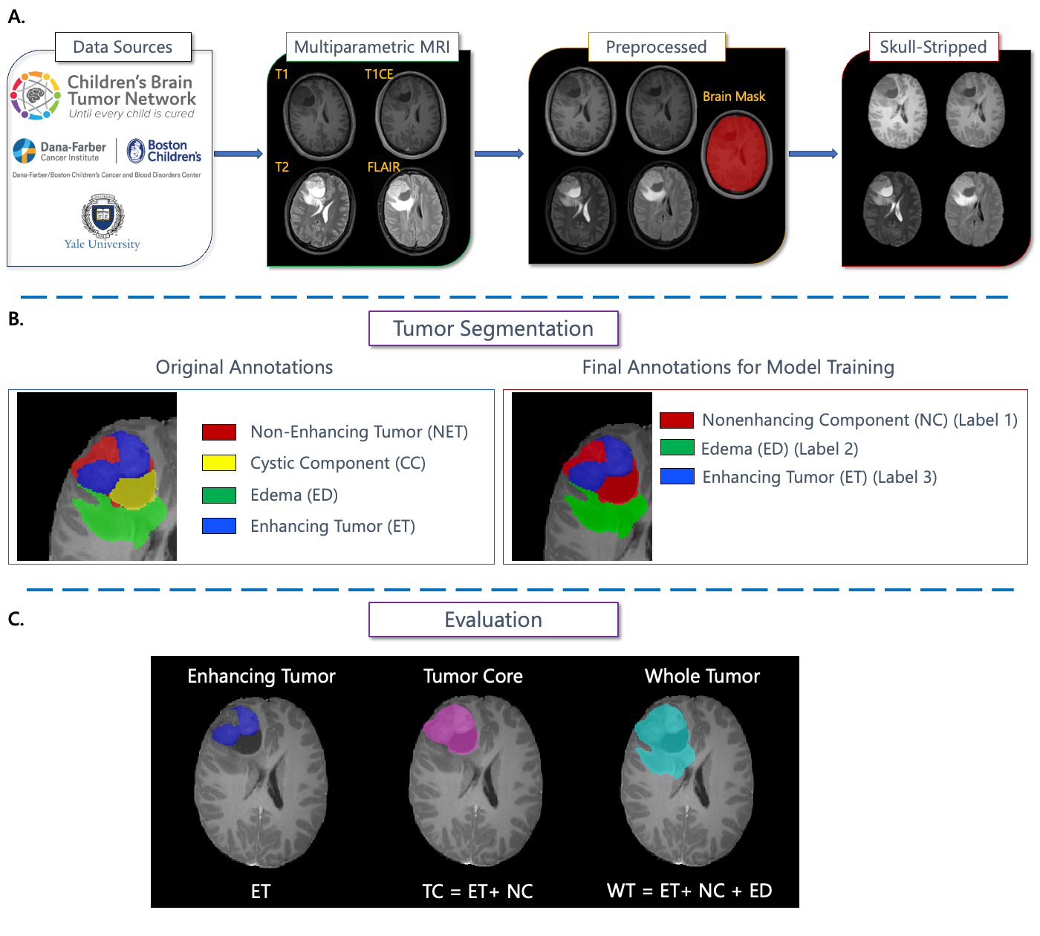The width and height of the screenshot is (1040, 936).
Task: Select the Preprocessed label box
Action: coord(656,47)
